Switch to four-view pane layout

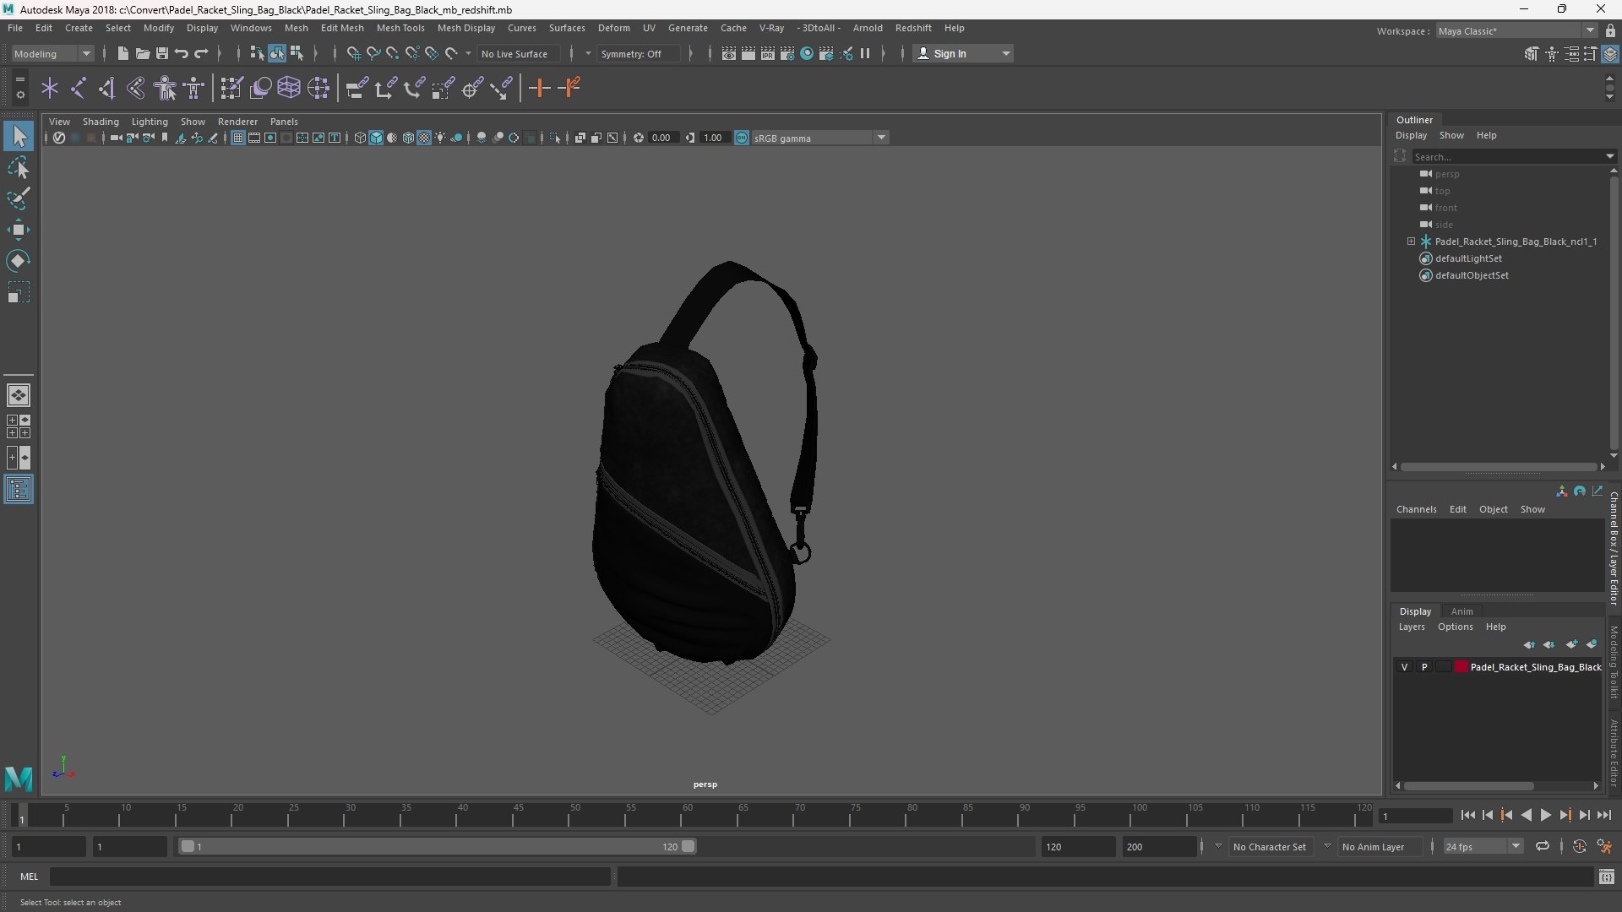coord(19,426)
